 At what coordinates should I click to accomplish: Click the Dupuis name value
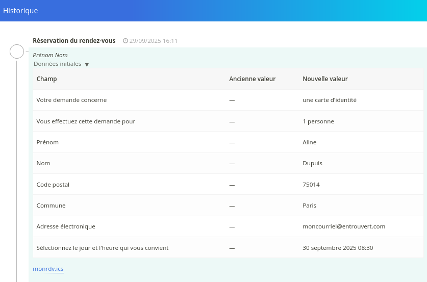(312, 163)
